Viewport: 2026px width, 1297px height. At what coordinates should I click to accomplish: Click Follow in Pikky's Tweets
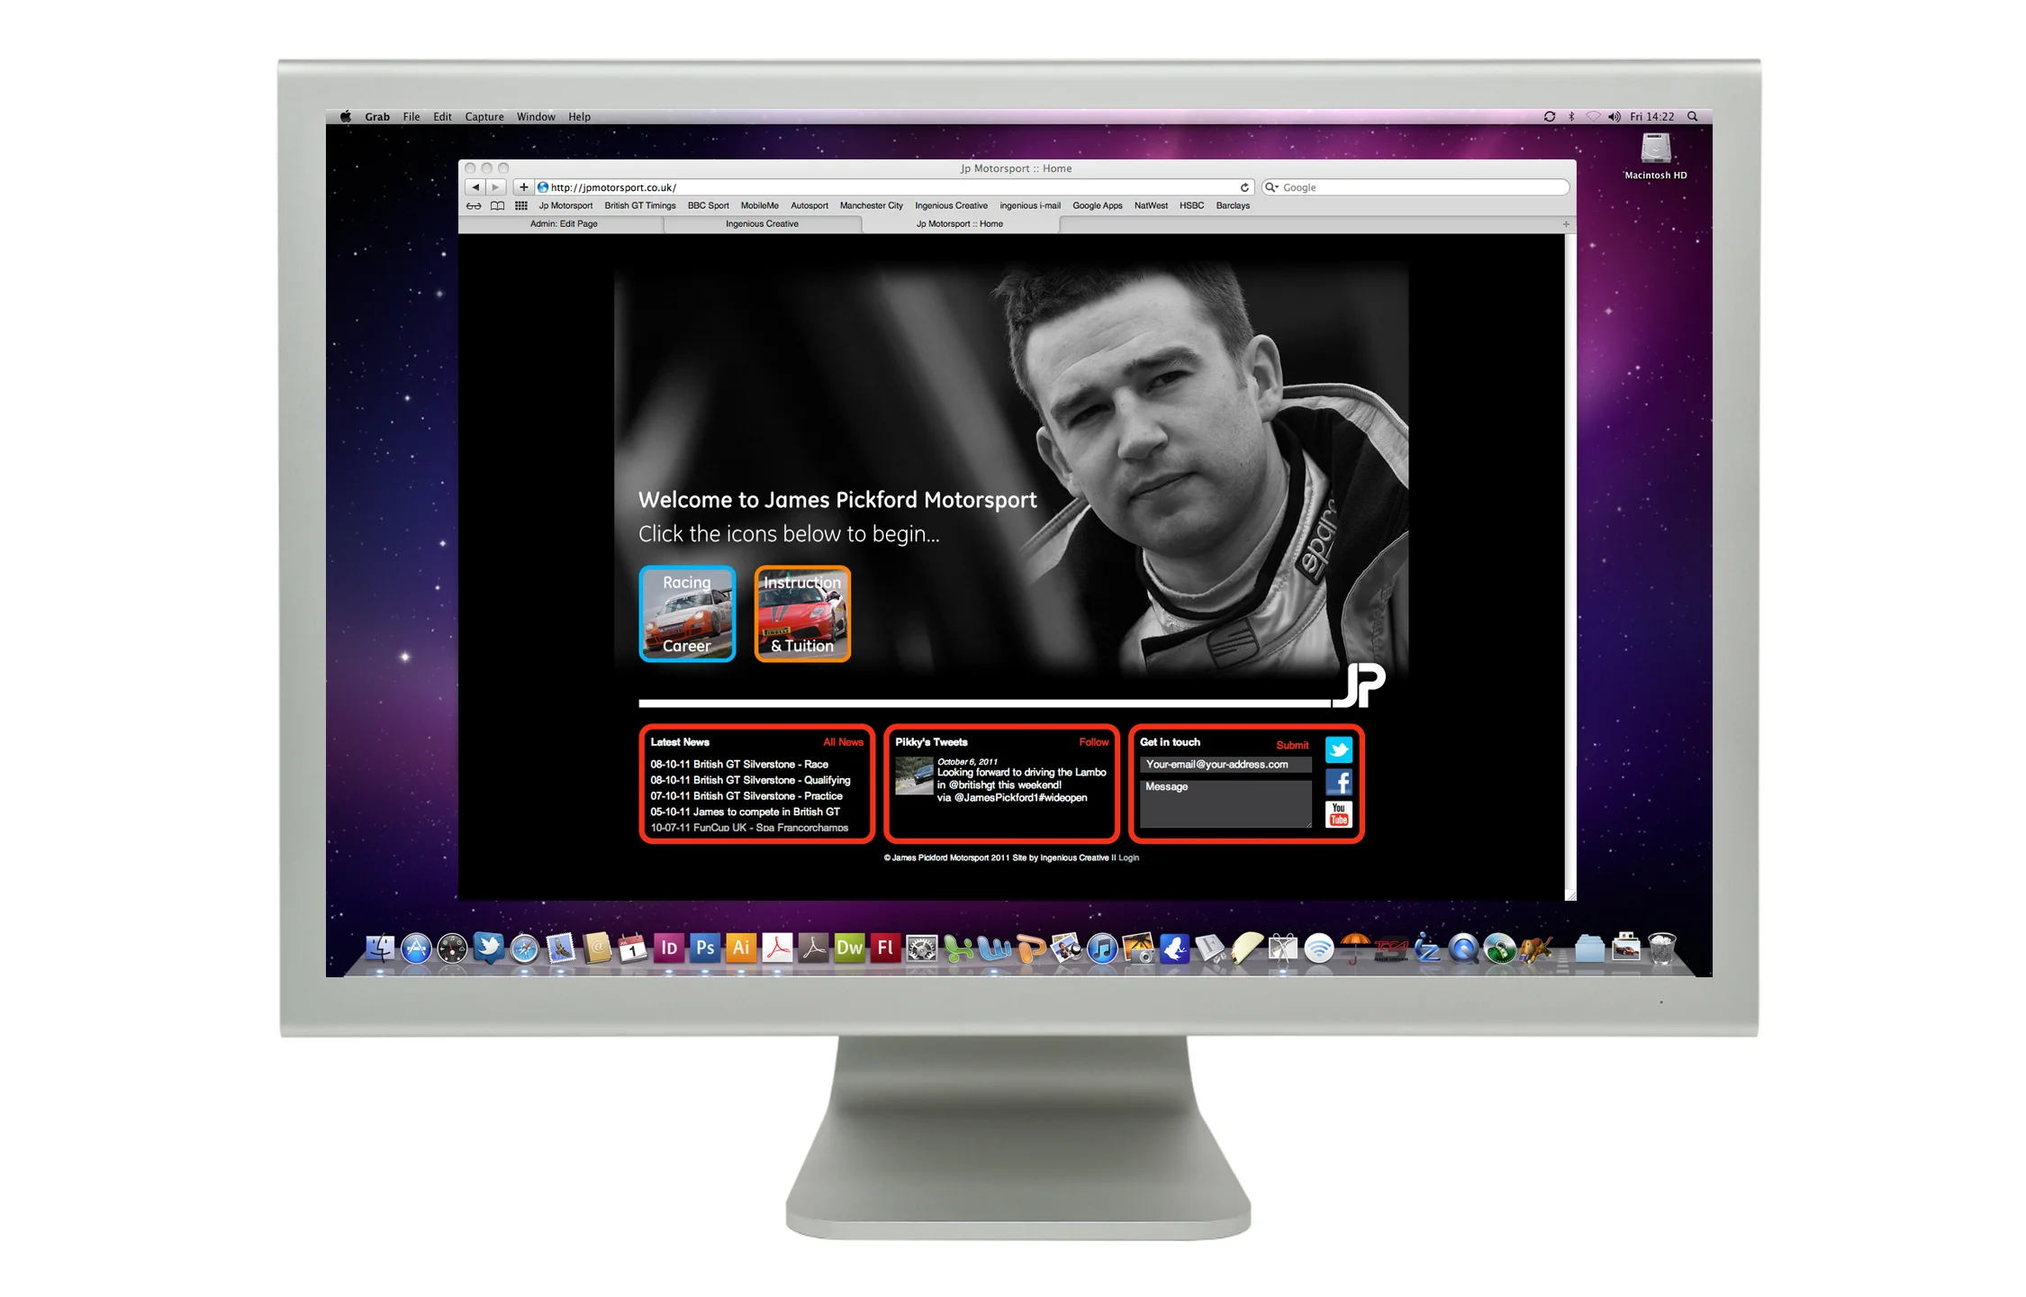(1094, 742)
